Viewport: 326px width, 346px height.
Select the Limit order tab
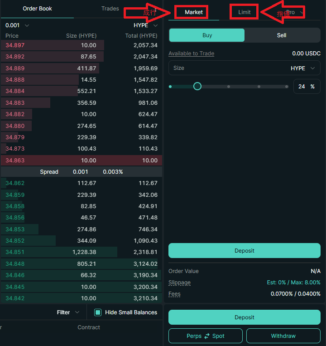pos(244,12)
